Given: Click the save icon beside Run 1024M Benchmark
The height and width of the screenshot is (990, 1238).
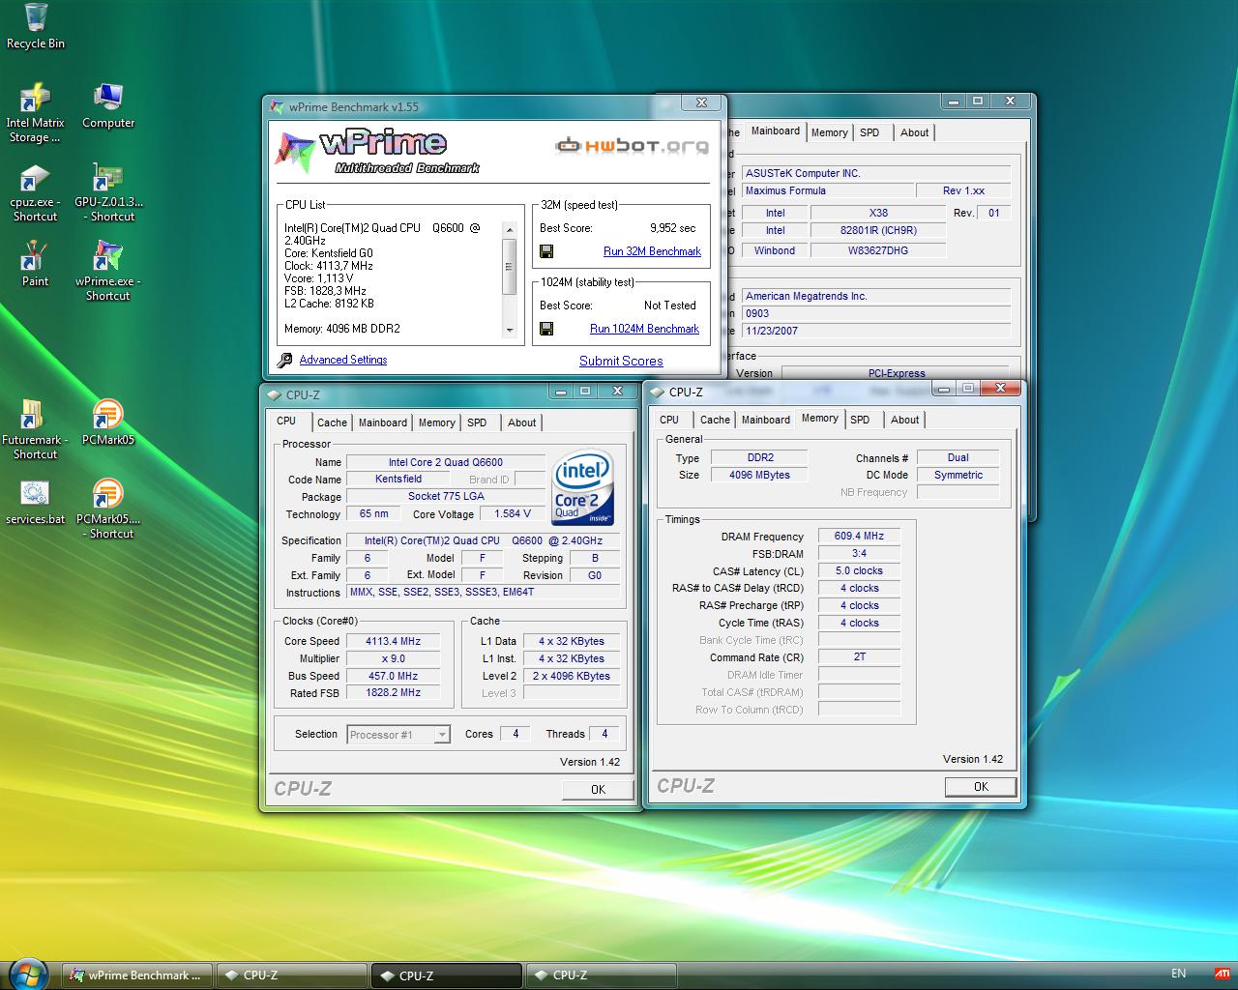Looking at the screenshot, I should 546,329.
